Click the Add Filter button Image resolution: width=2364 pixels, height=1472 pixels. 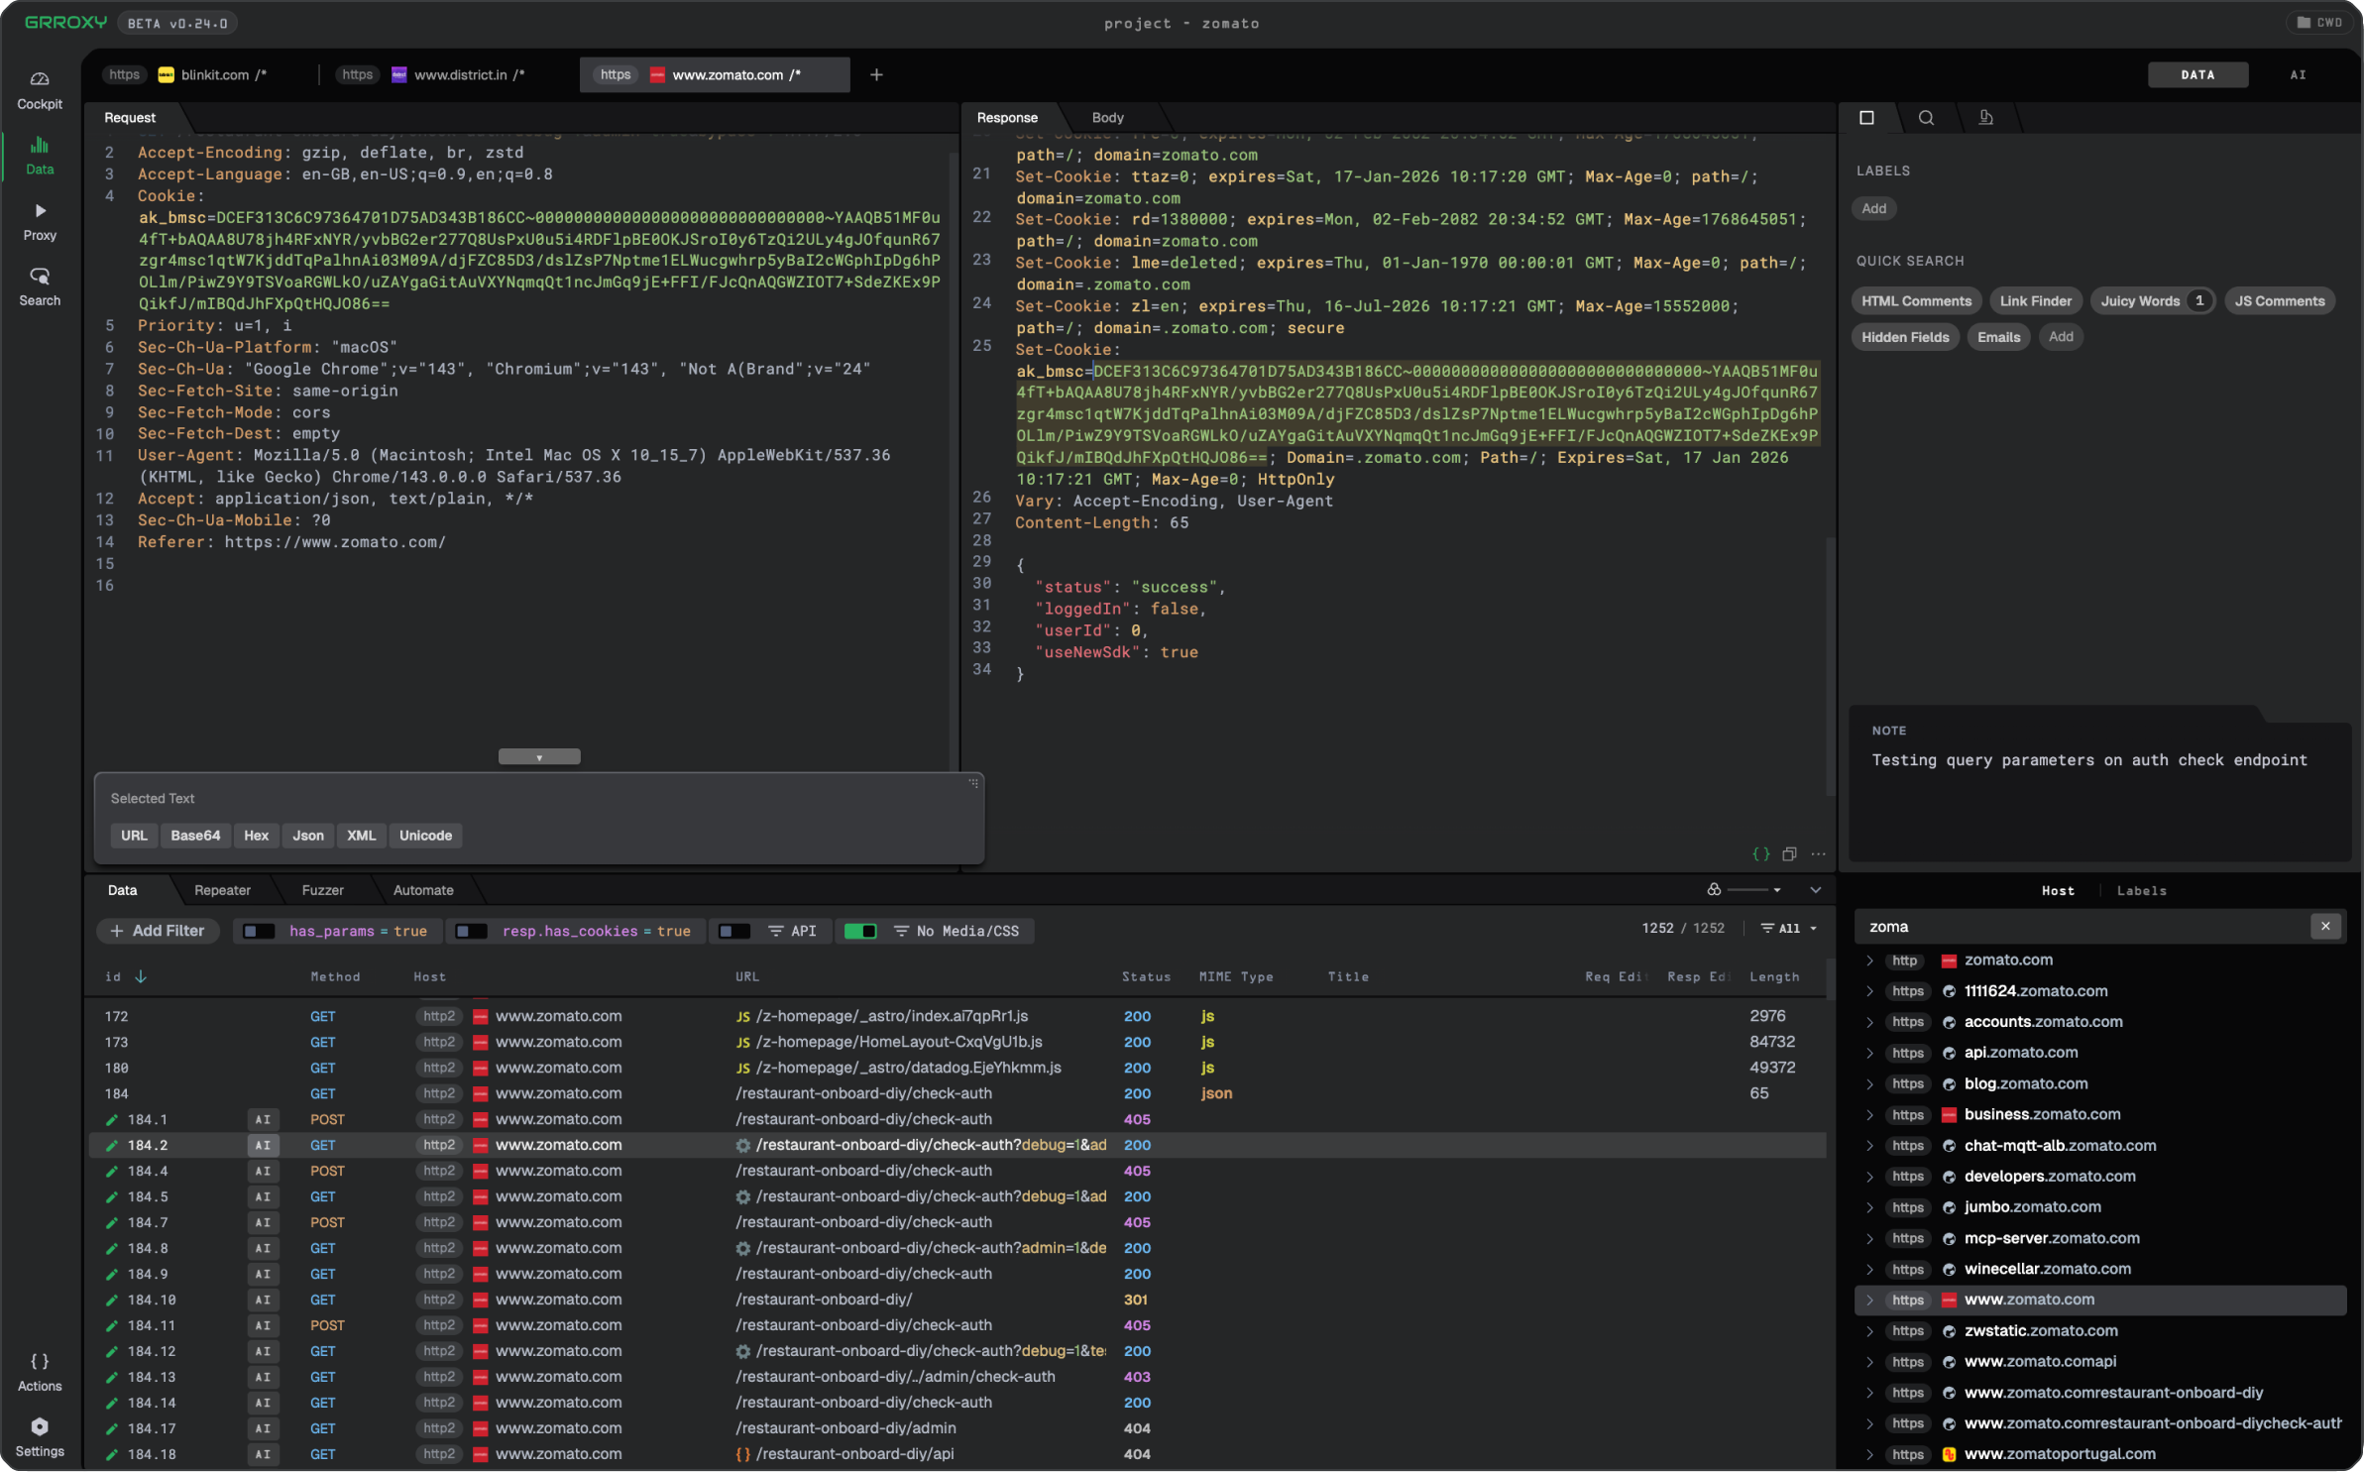tap(158, 930)
